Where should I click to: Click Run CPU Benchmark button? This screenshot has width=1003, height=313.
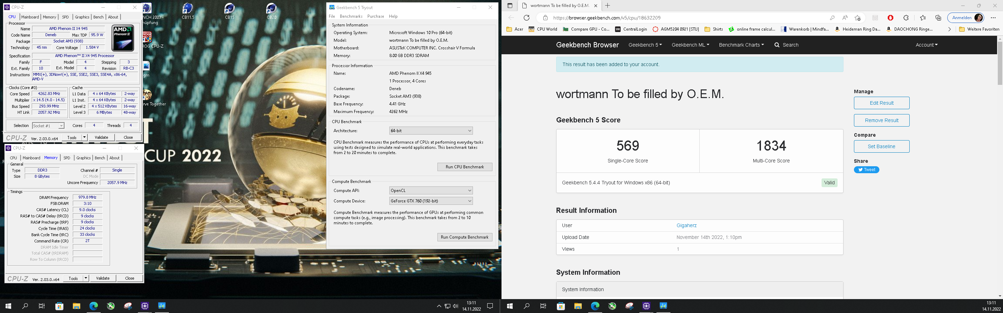pos(465,167)
